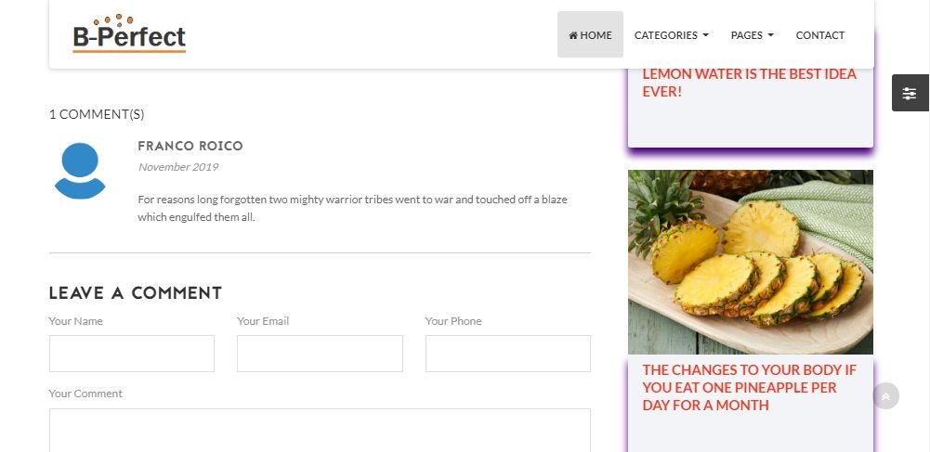930x452 pixels.
Task: Focus the Your Name input field
Action: point(132,354)
